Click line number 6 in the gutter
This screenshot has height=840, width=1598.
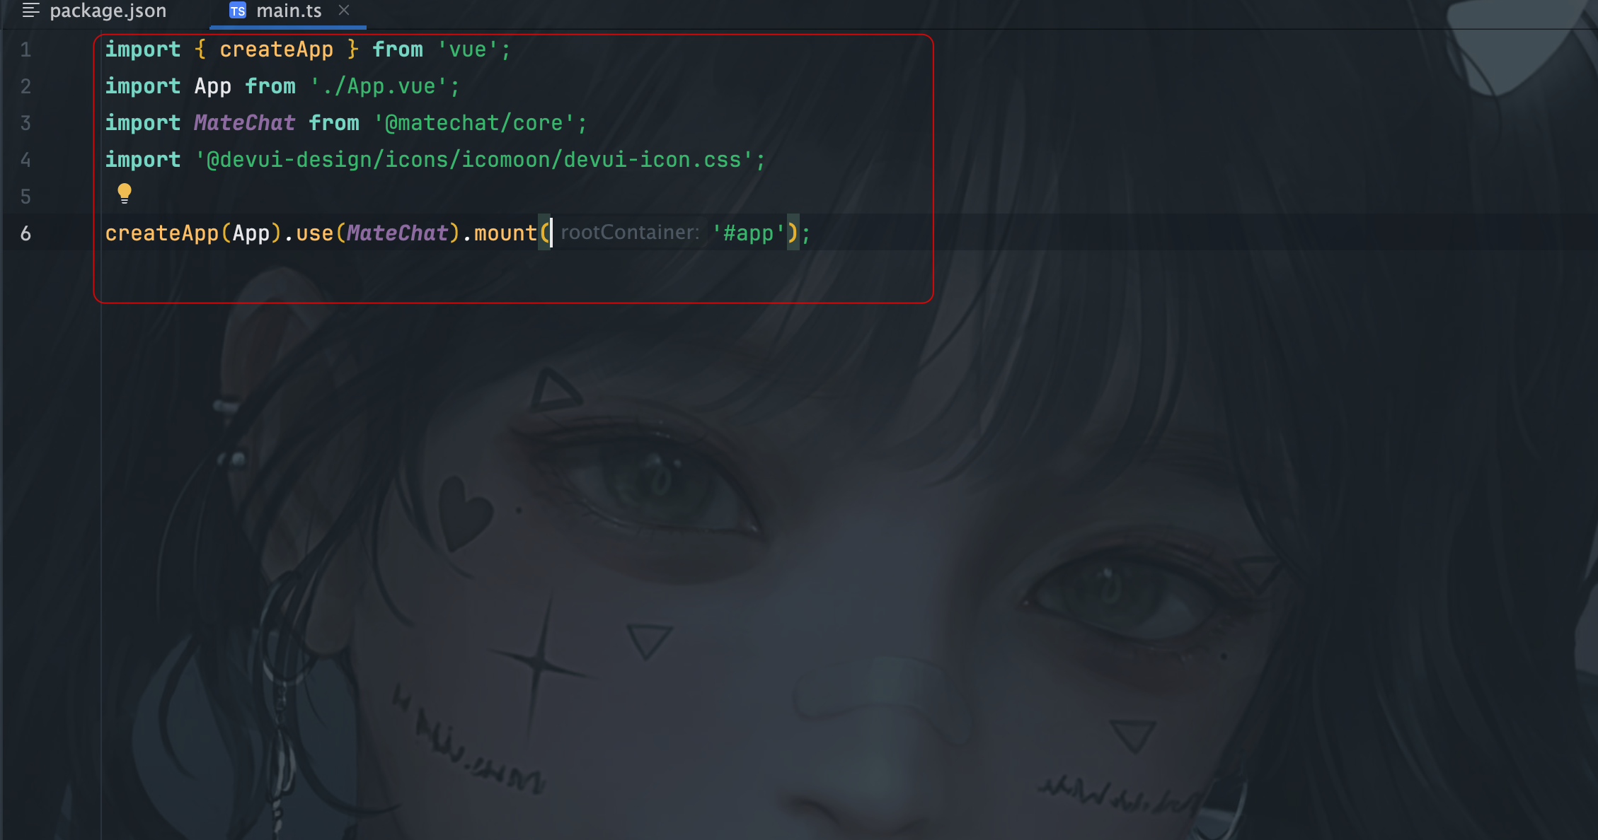[x=25, y=233]
